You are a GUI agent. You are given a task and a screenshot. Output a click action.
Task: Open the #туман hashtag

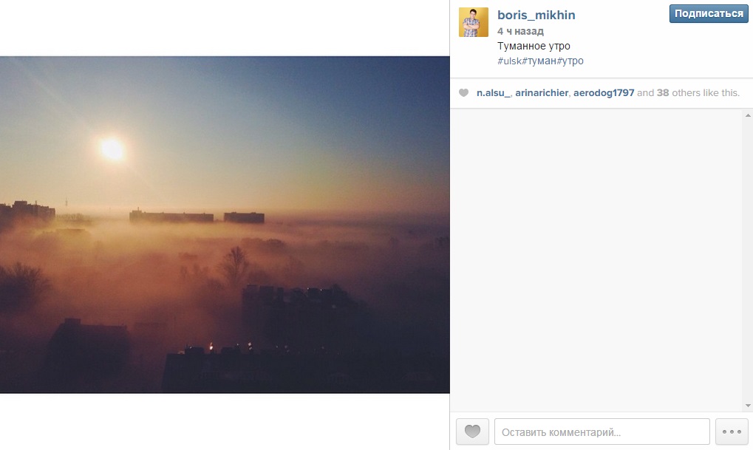coord(539,61)
